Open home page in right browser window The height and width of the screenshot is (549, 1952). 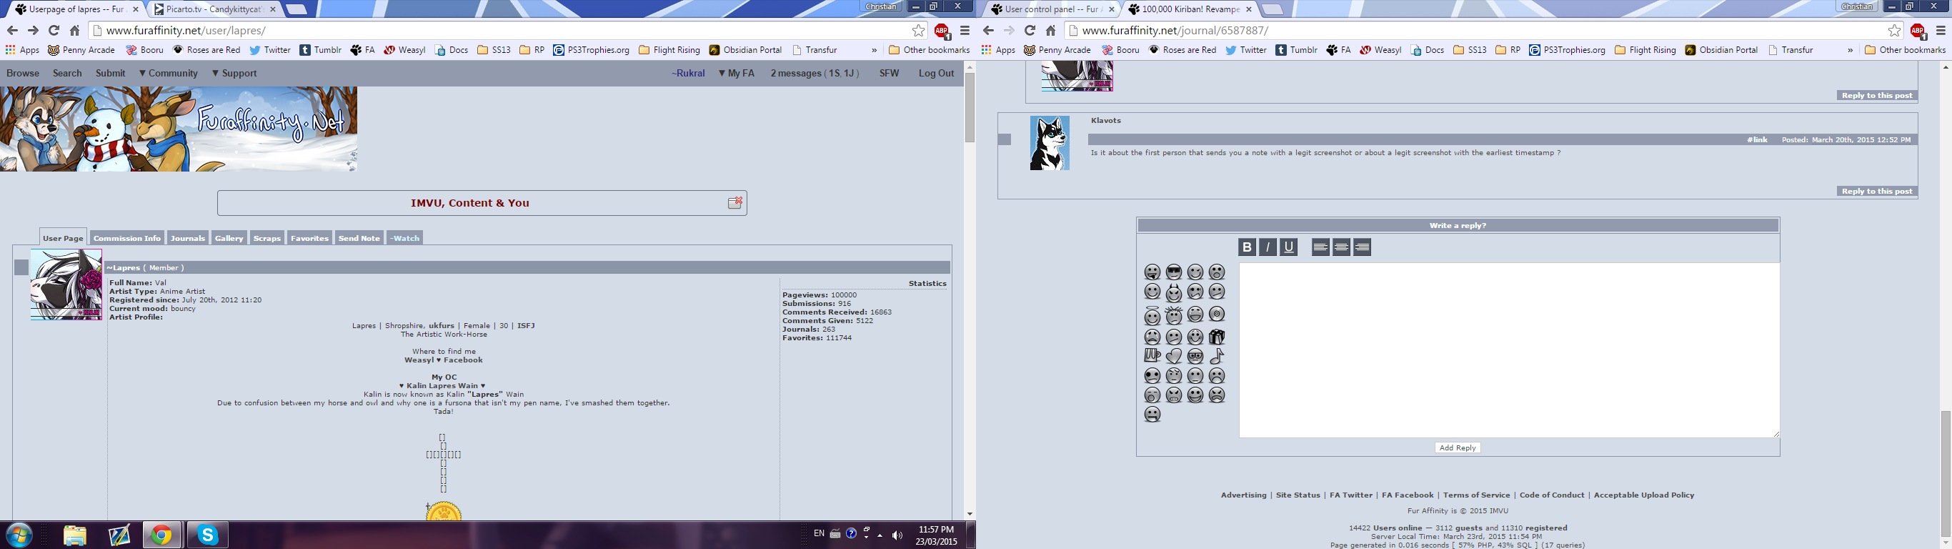tap(1050, 30)
